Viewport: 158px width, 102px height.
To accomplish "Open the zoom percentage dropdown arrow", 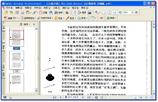I will tap(132, 12).
